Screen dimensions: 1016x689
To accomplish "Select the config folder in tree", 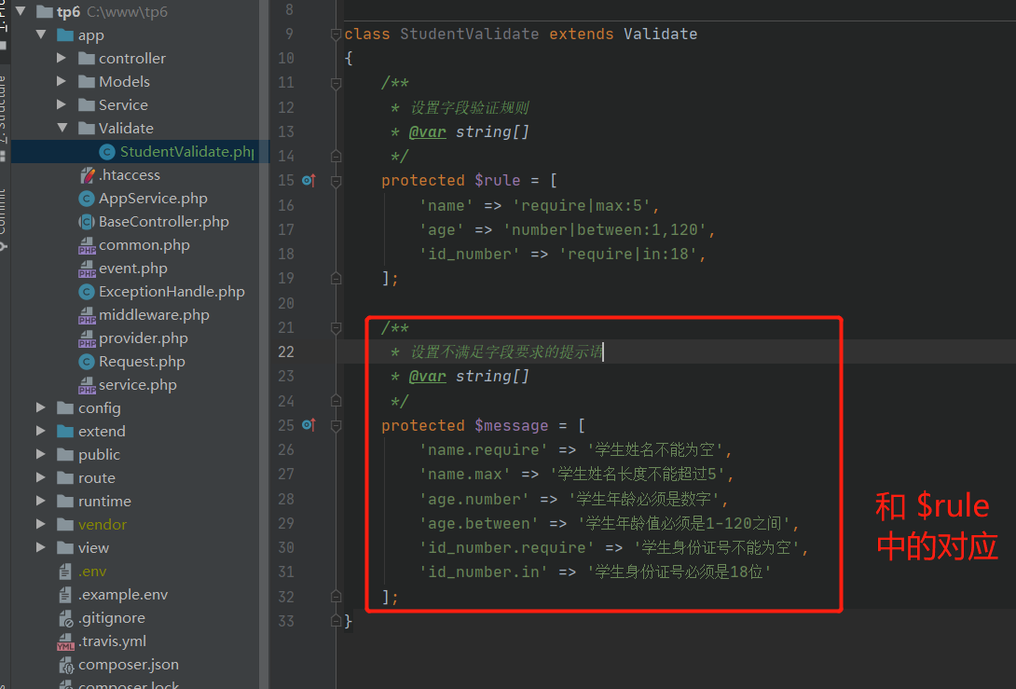I will 99,407.
